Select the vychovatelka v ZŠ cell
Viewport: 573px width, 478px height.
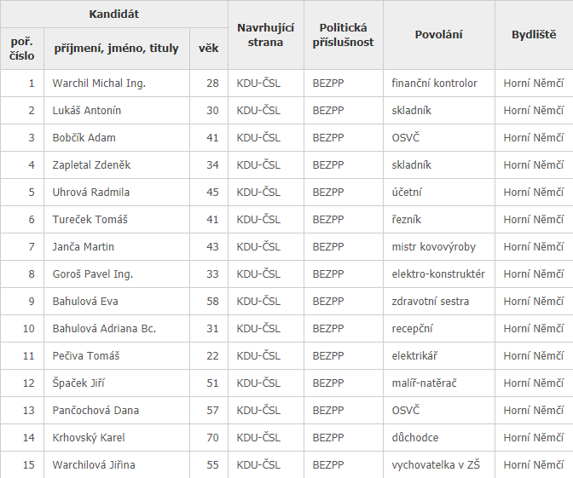click(x=436, y=465)
